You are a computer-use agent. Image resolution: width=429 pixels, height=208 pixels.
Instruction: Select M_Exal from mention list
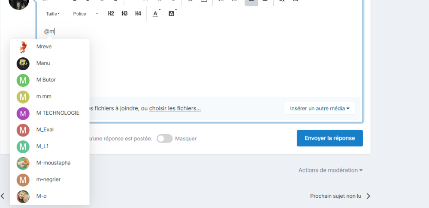coord(50,130)
